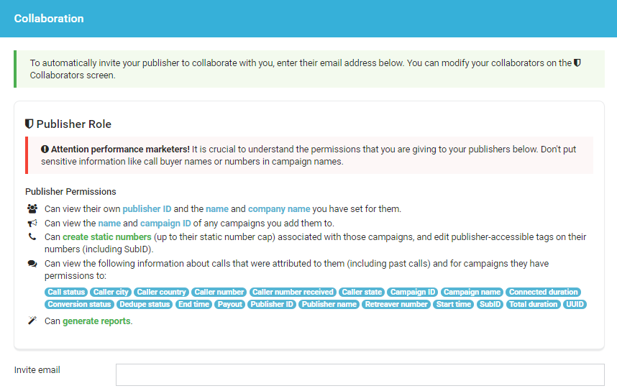Click the Attention performance marketers! text
The height and width of the screenshot is (391, 617).
(120, 149)
